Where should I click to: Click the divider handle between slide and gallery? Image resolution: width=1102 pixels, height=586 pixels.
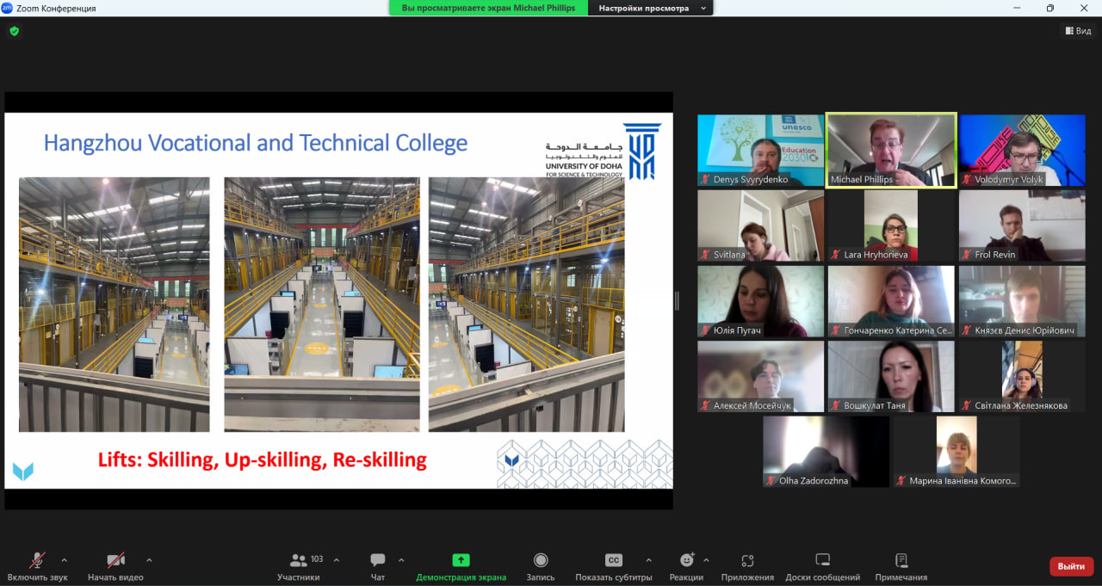click(x=677, y=300)
